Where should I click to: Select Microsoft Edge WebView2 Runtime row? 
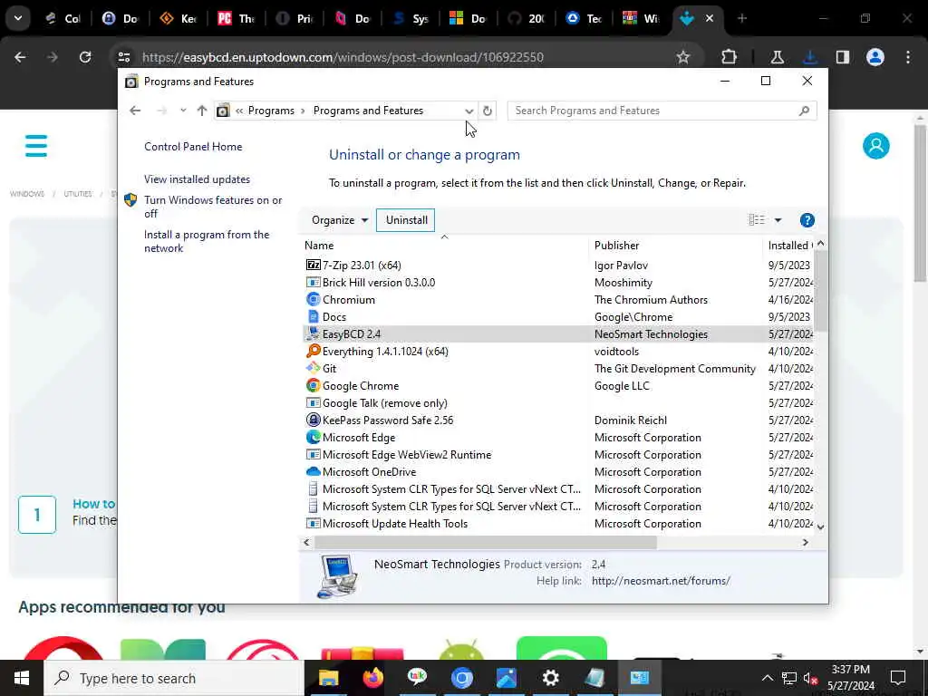(558, 455)
